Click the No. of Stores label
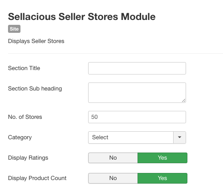 pyautogui.click(x=25, y=117)
